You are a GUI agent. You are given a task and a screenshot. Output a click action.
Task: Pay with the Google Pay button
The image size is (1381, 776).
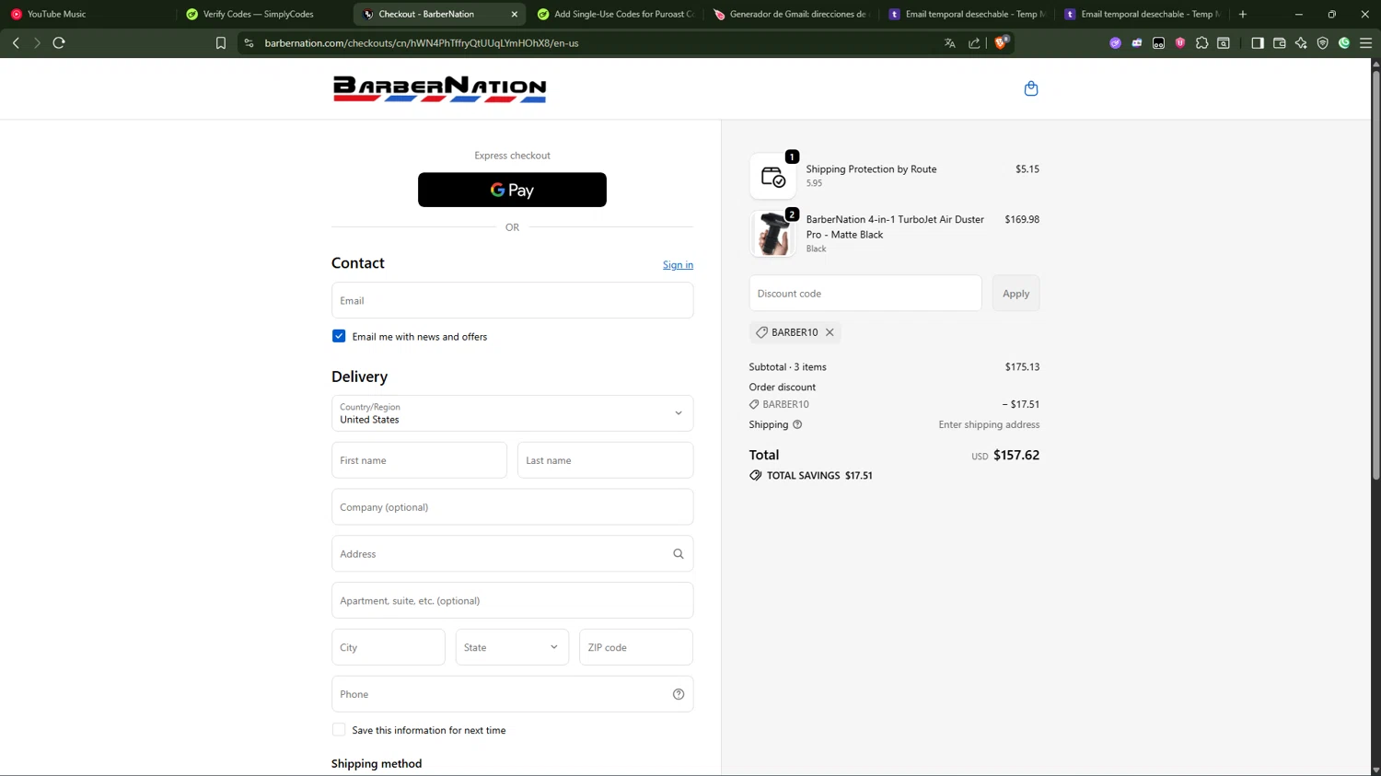(x=512, y=190)
